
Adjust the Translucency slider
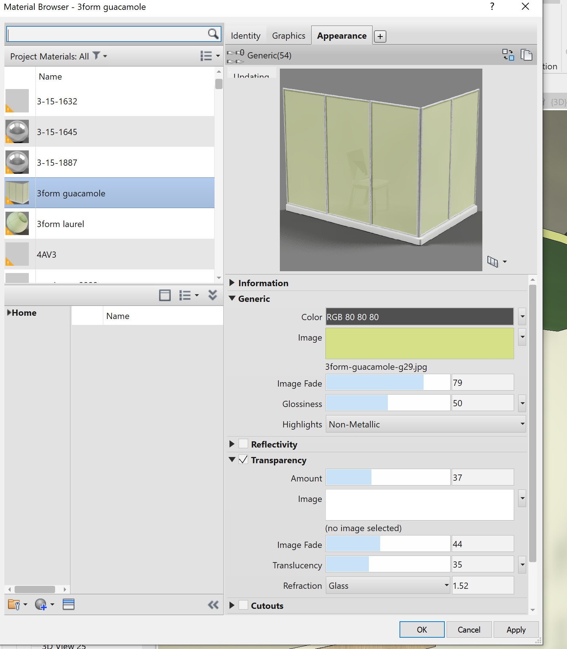click(388, 564)
